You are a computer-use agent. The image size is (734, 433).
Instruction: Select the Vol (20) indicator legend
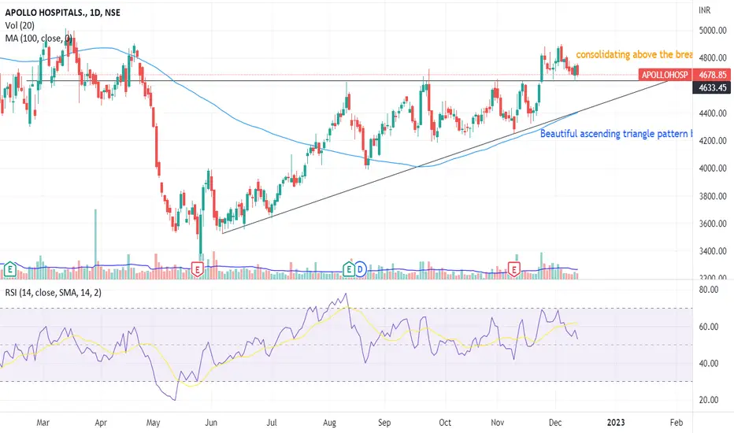click(x=20, y=26)
